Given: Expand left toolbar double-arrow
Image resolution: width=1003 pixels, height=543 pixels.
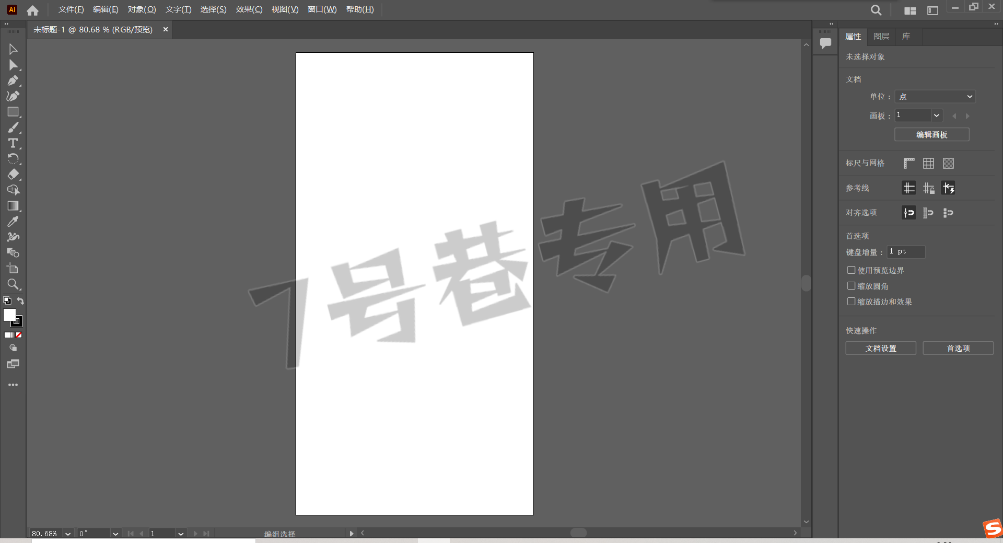Looking at the screenshot, I should 6,24.
